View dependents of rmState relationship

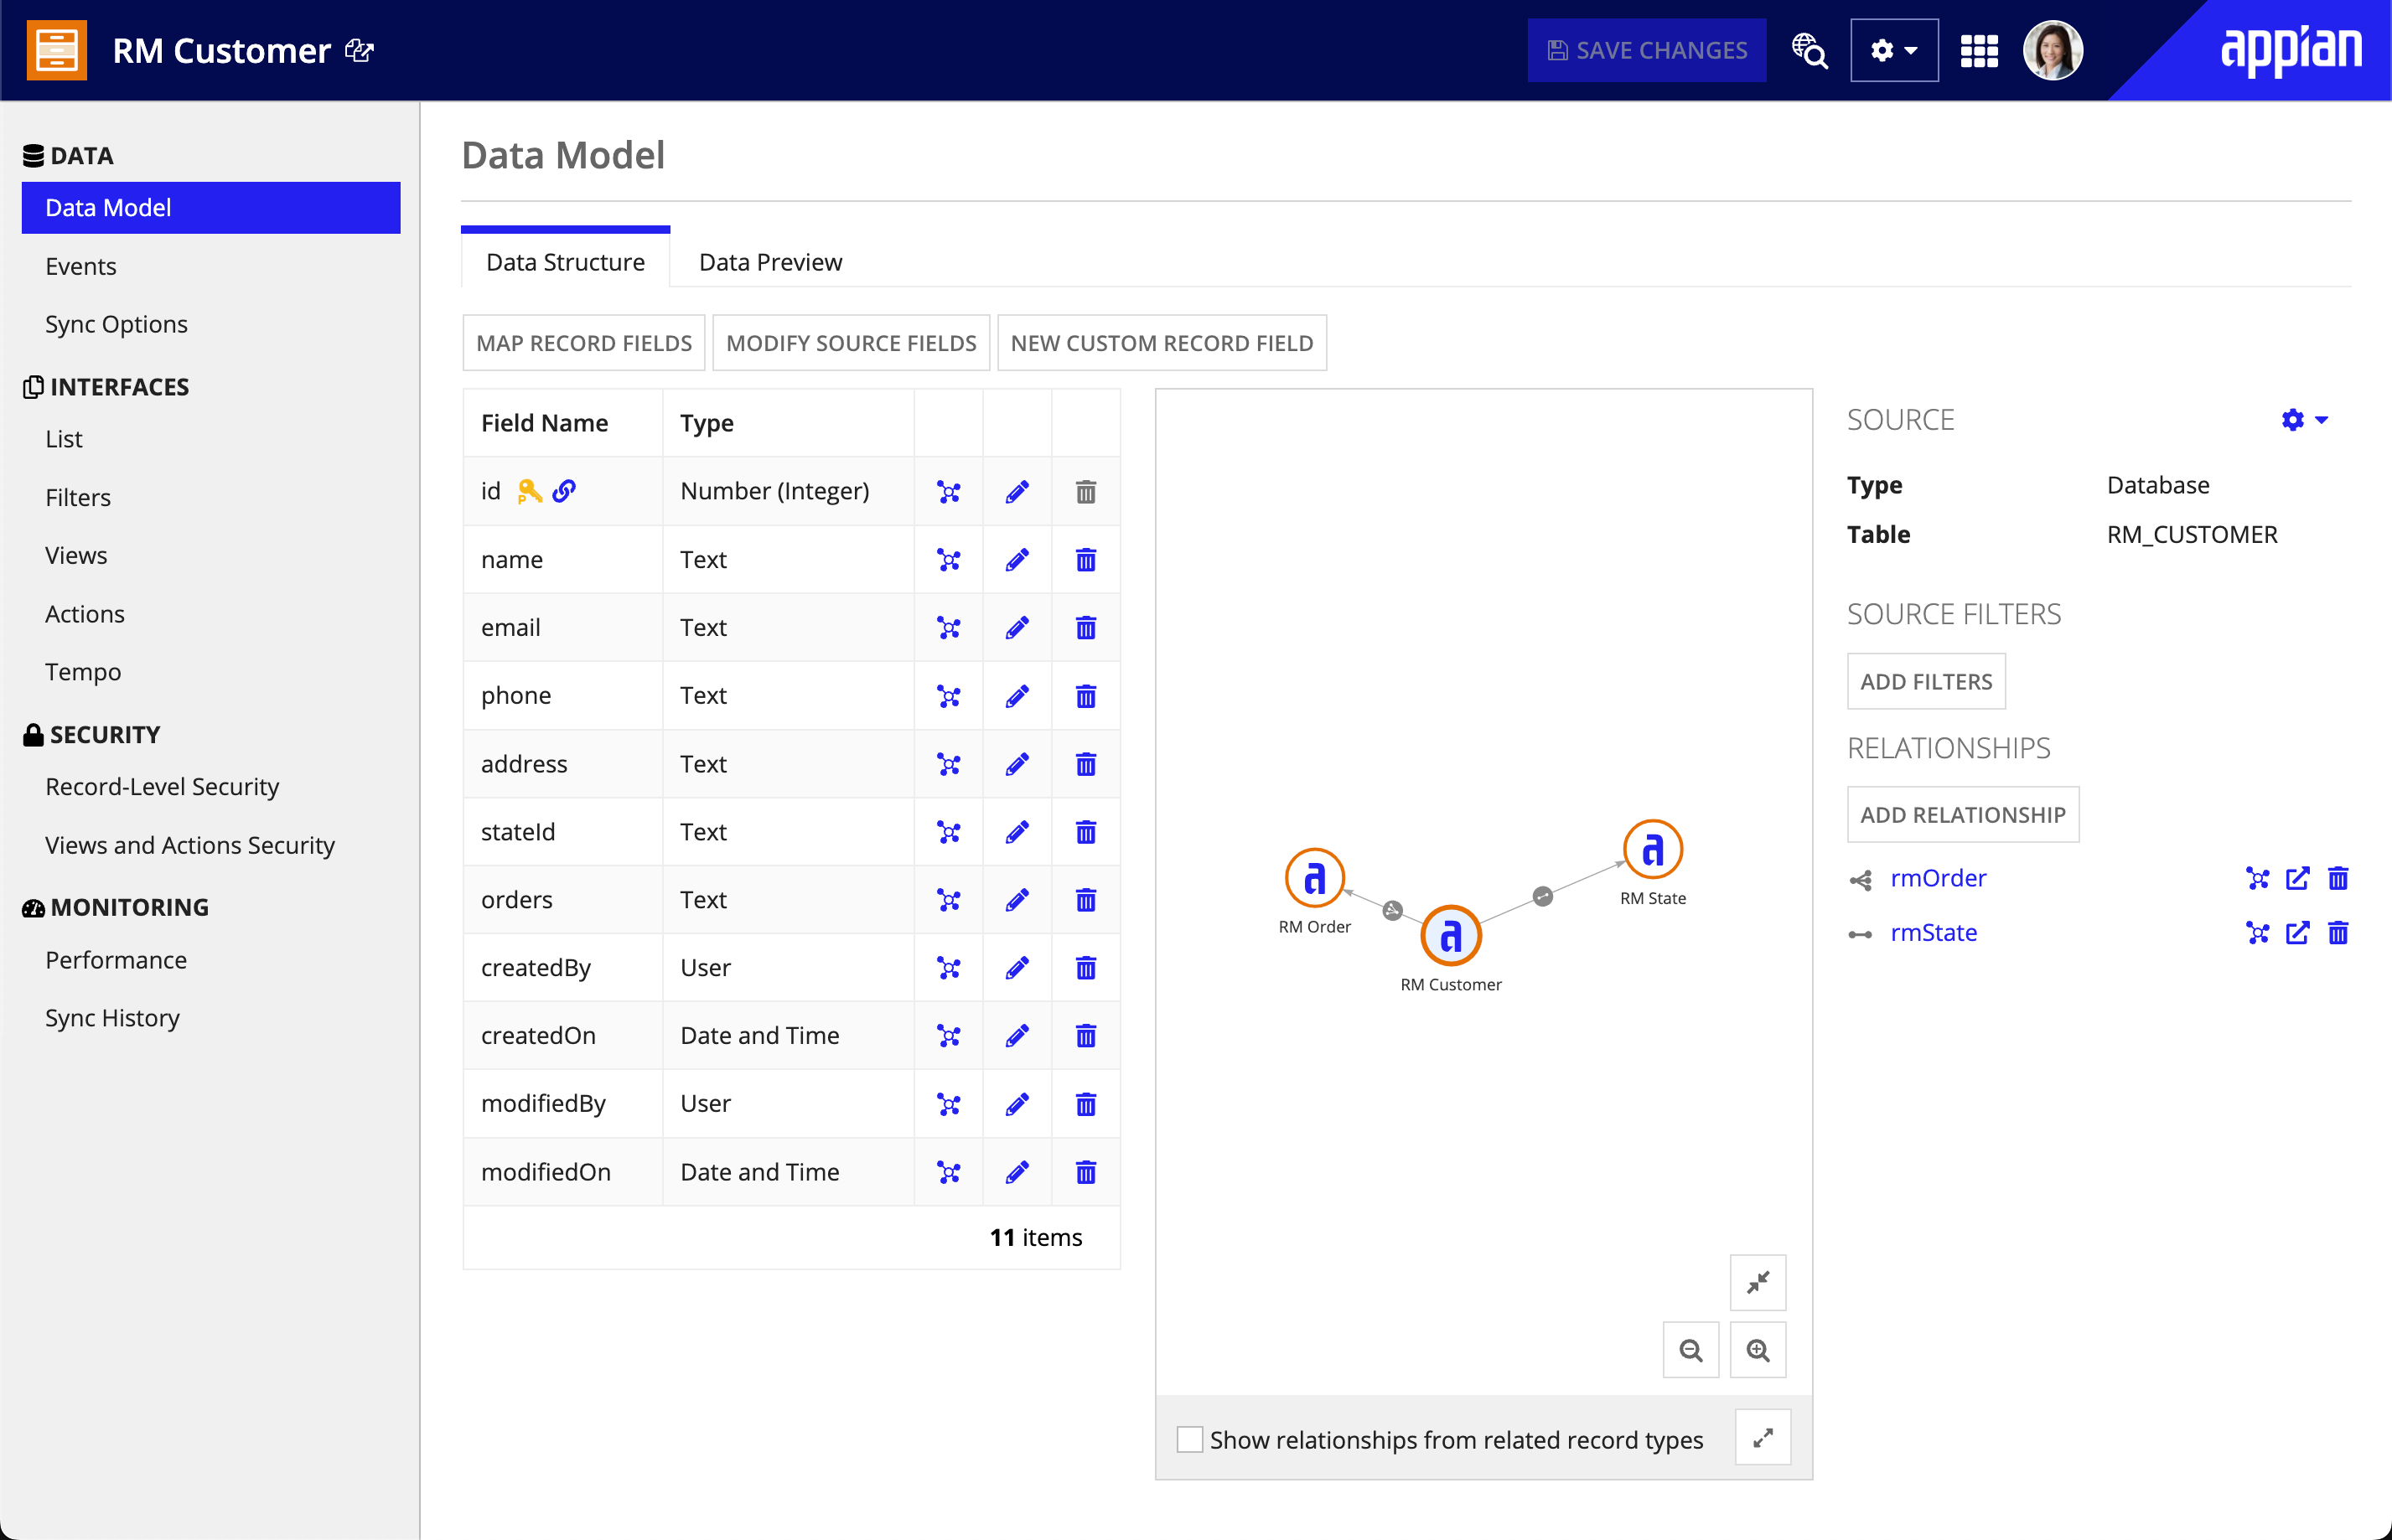tap(2257, 933)
